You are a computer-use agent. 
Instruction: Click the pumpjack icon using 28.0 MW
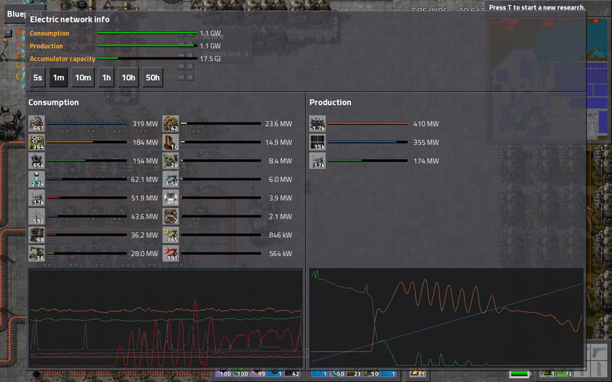[x=36, y=254]
